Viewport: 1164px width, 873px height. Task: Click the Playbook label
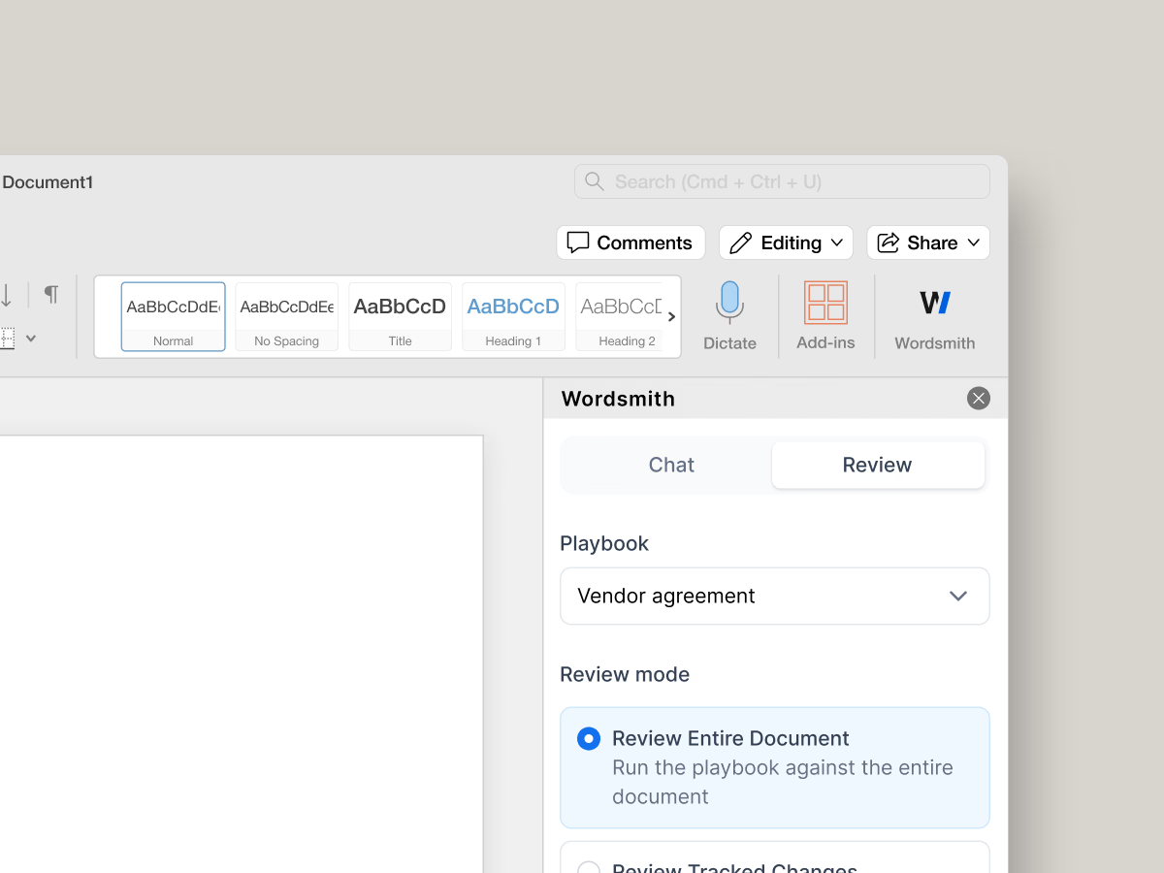[604, 543]
